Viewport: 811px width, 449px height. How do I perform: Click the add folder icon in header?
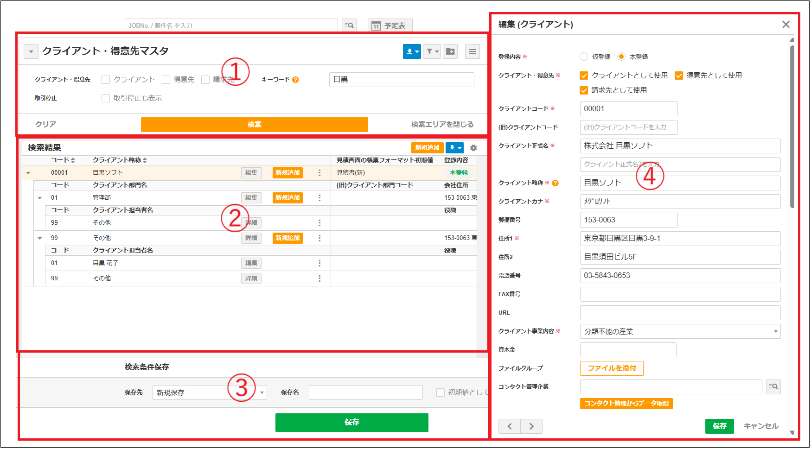[450, 51]
